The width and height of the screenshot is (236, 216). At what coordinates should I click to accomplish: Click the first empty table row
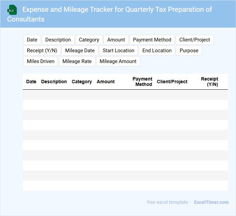click(125, 95)
